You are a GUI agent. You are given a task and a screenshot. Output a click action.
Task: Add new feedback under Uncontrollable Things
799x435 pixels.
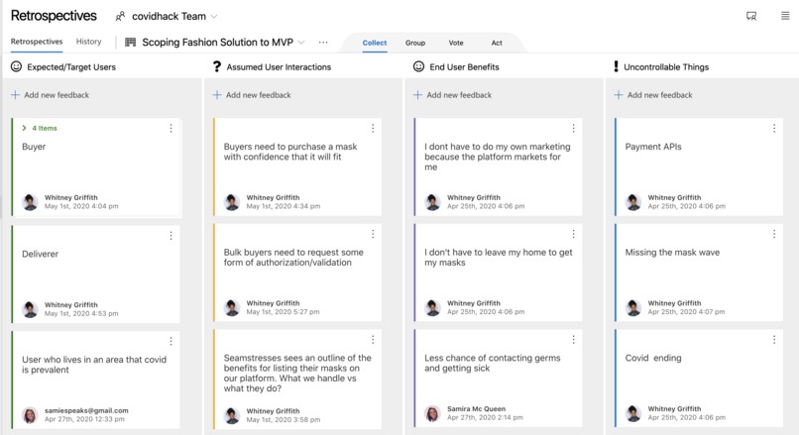[653, 95]
